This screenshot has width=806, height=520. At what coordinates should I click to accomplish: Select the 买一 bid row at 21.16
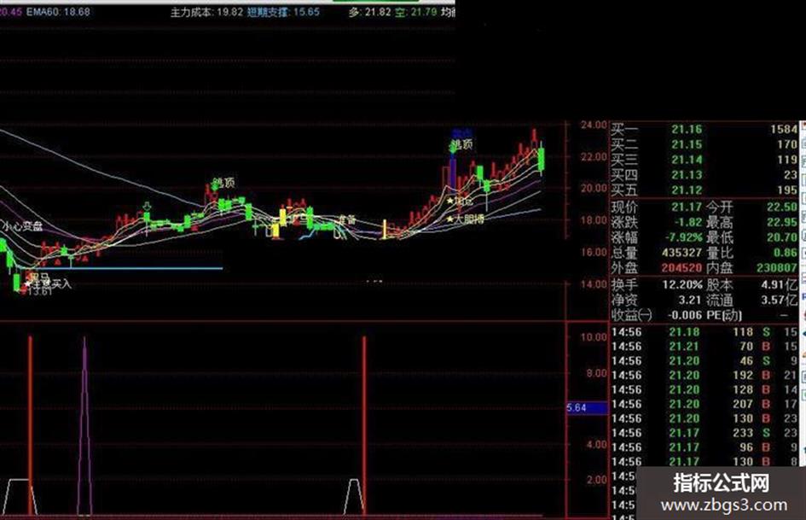[x=704, y=129]
